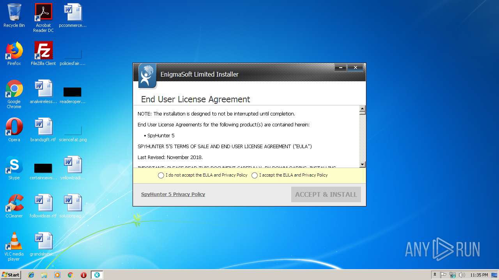499x280 pixels.
Task: Click the 'End User License Agreement' heading
Action: 196,99
